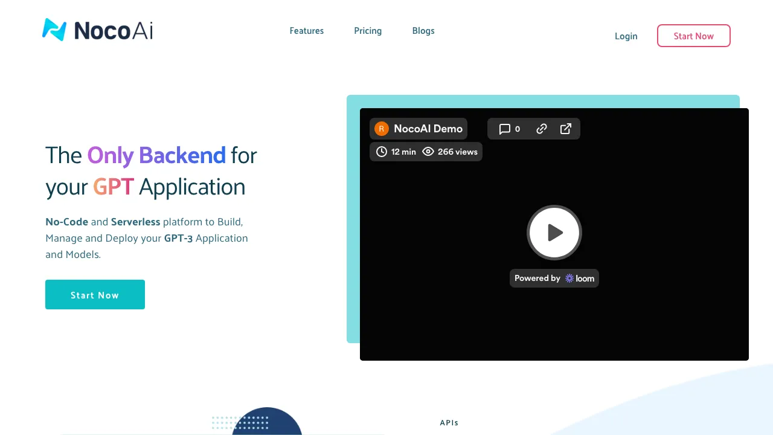This screenshot has height=435, width=773.
Task: Click the Loom logo in the Powered by badge
Action: [580, 279]
